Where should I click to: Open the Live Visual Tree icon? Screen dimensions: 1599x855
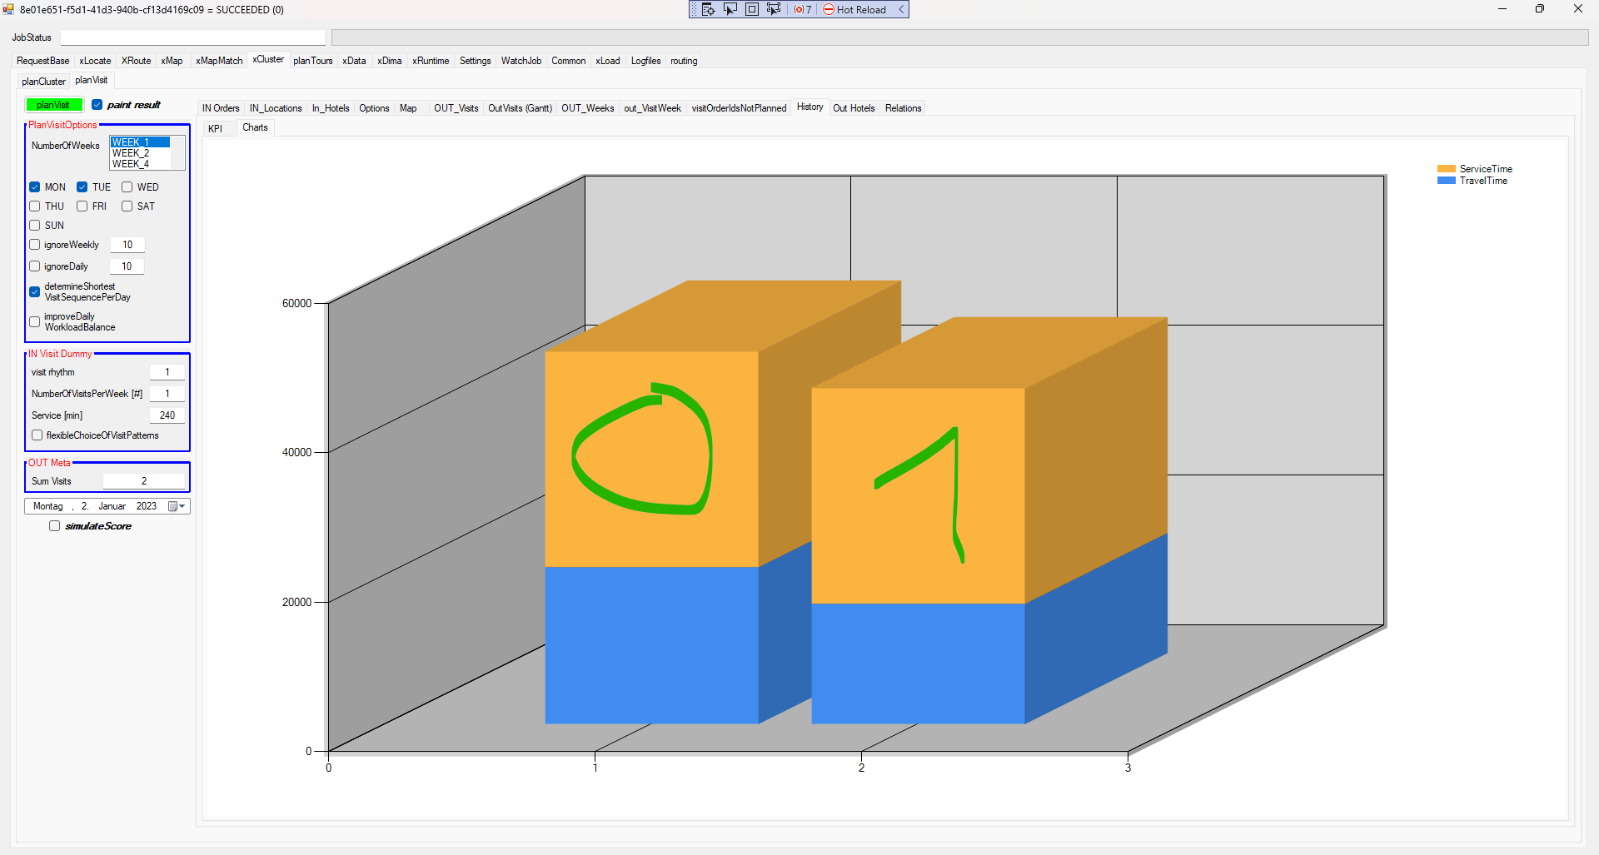tap(708, 9)
